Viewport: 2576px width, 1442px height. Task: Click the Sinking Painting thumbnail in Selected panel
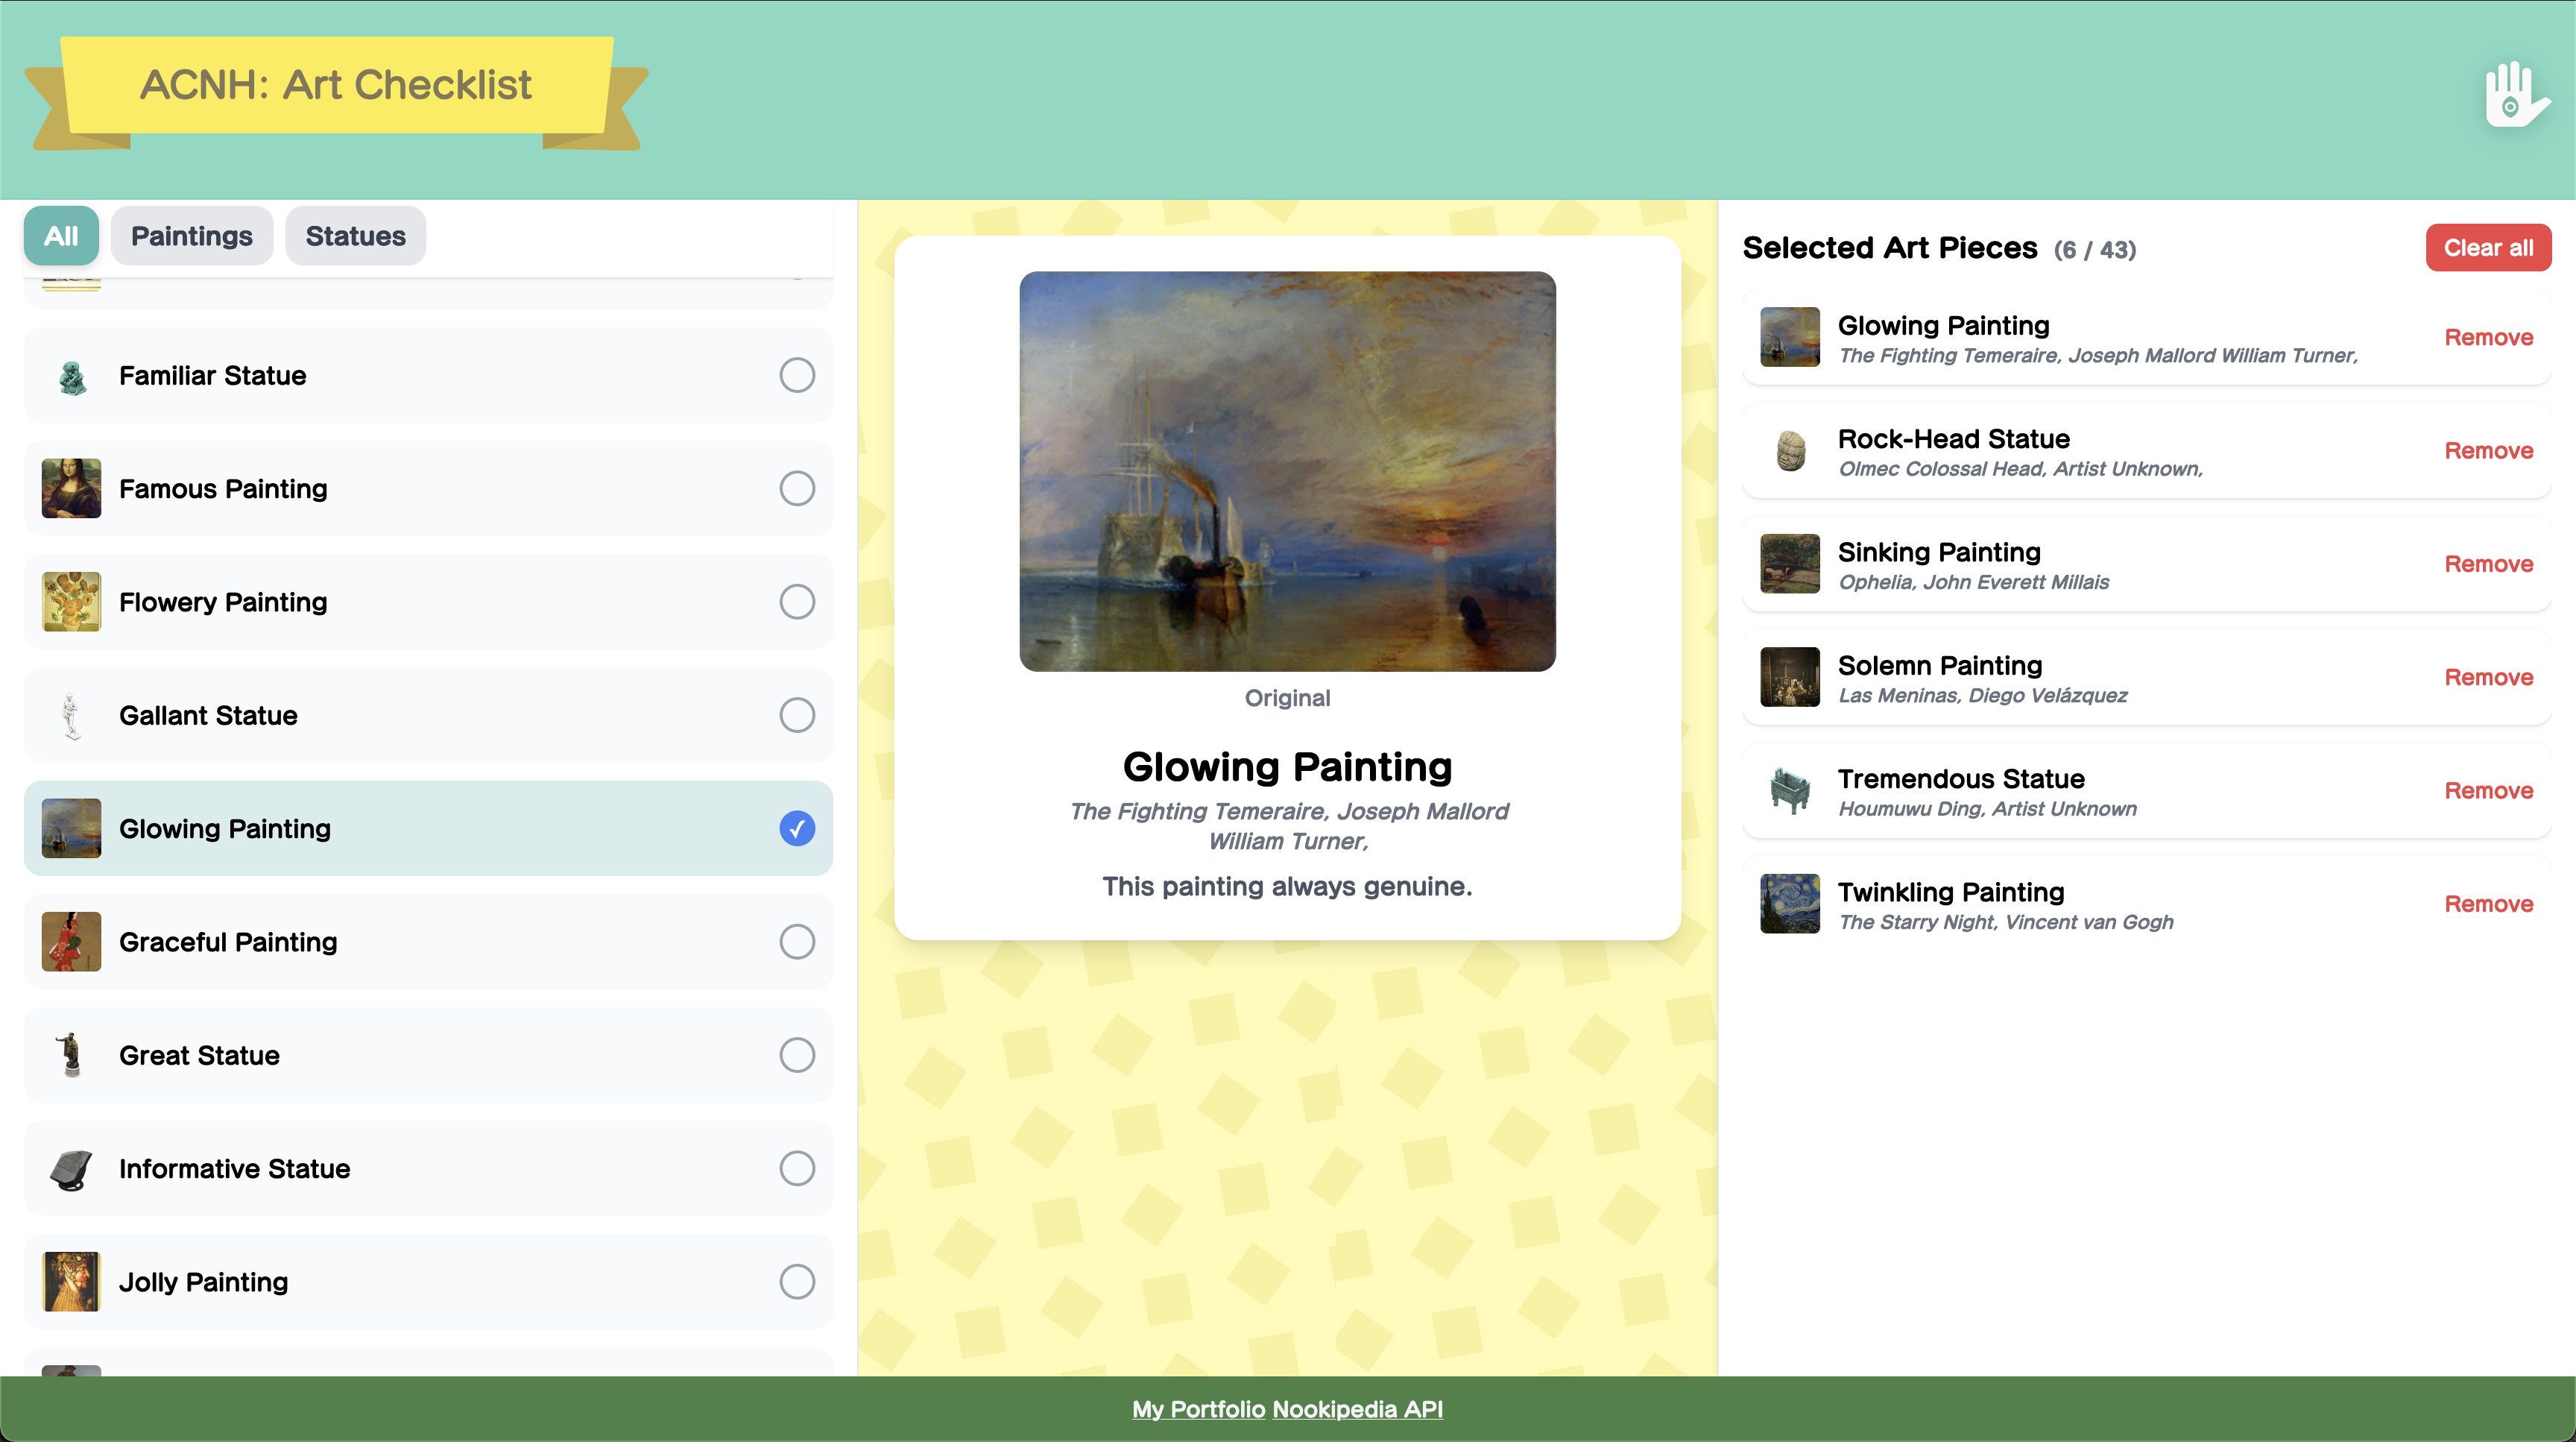point(1789,564)
